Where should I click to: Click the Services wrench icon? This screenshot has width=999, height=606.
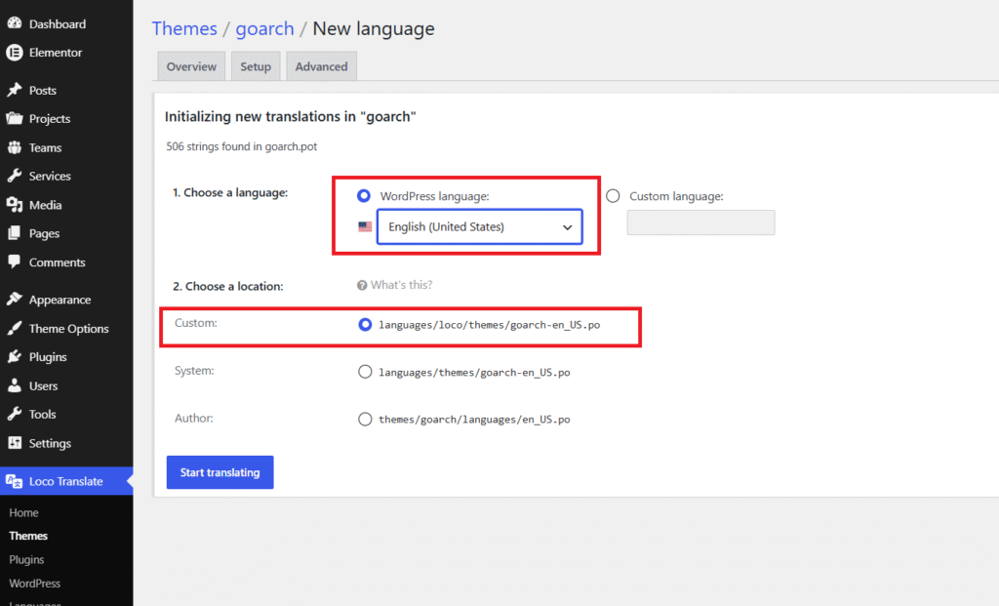pos(14,176)
